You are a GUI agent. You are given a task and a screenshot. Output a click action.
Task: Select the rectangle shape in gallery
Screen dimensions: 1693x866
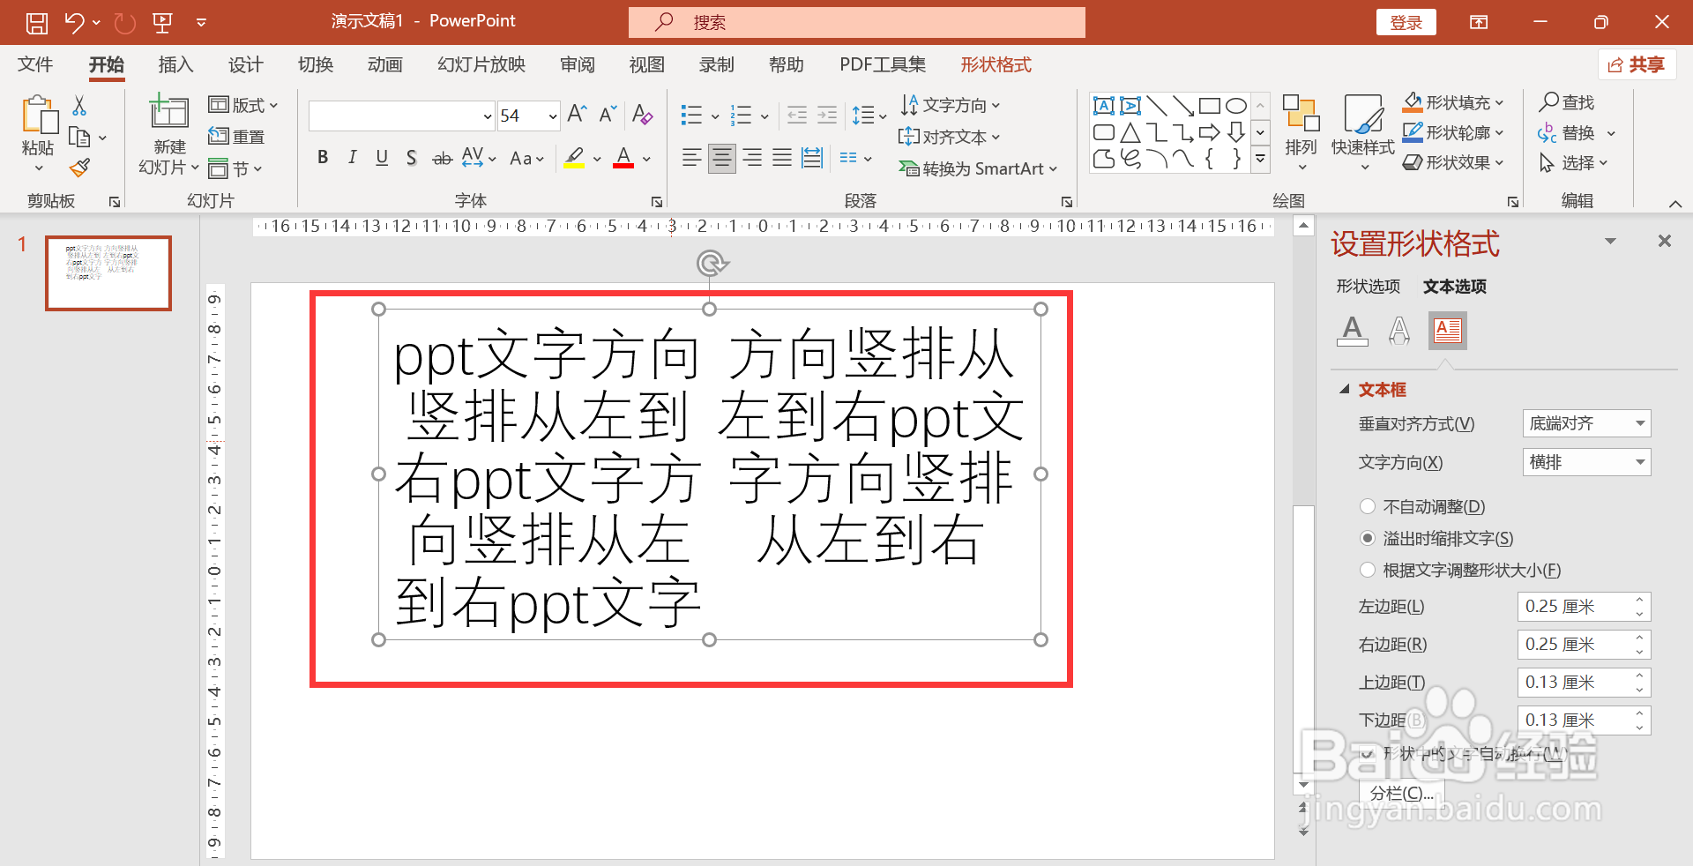tap(1210, 107)
